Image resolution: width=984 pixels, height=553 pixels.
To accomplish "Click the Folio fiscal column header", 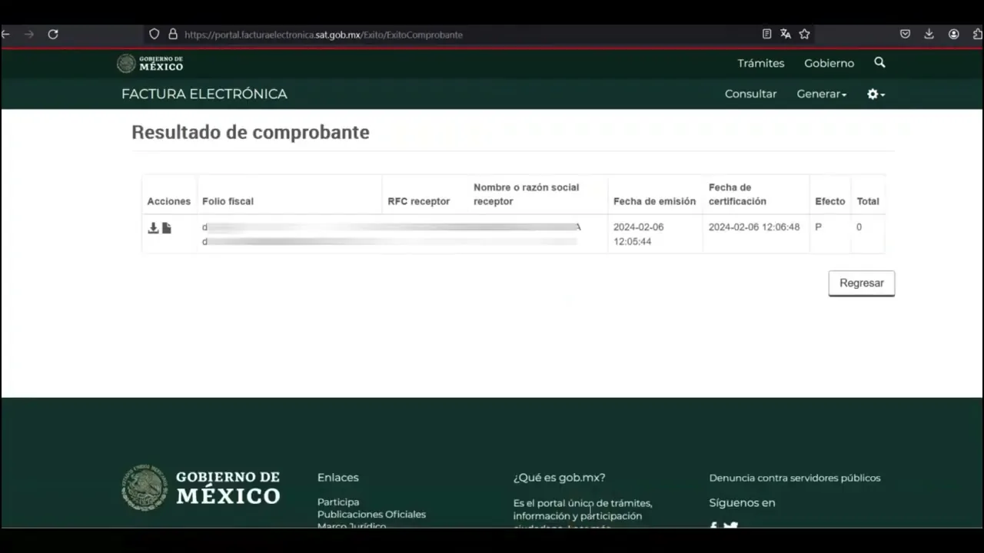I will [x=228, y=201].
